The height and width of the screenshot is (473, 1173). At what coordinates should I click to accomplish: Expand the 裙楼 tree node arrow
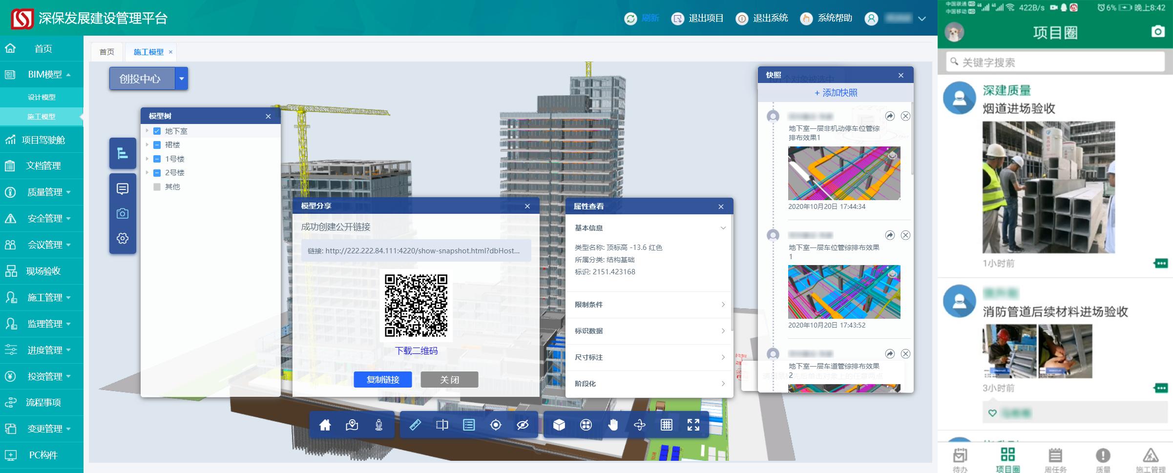coord(147,145)
